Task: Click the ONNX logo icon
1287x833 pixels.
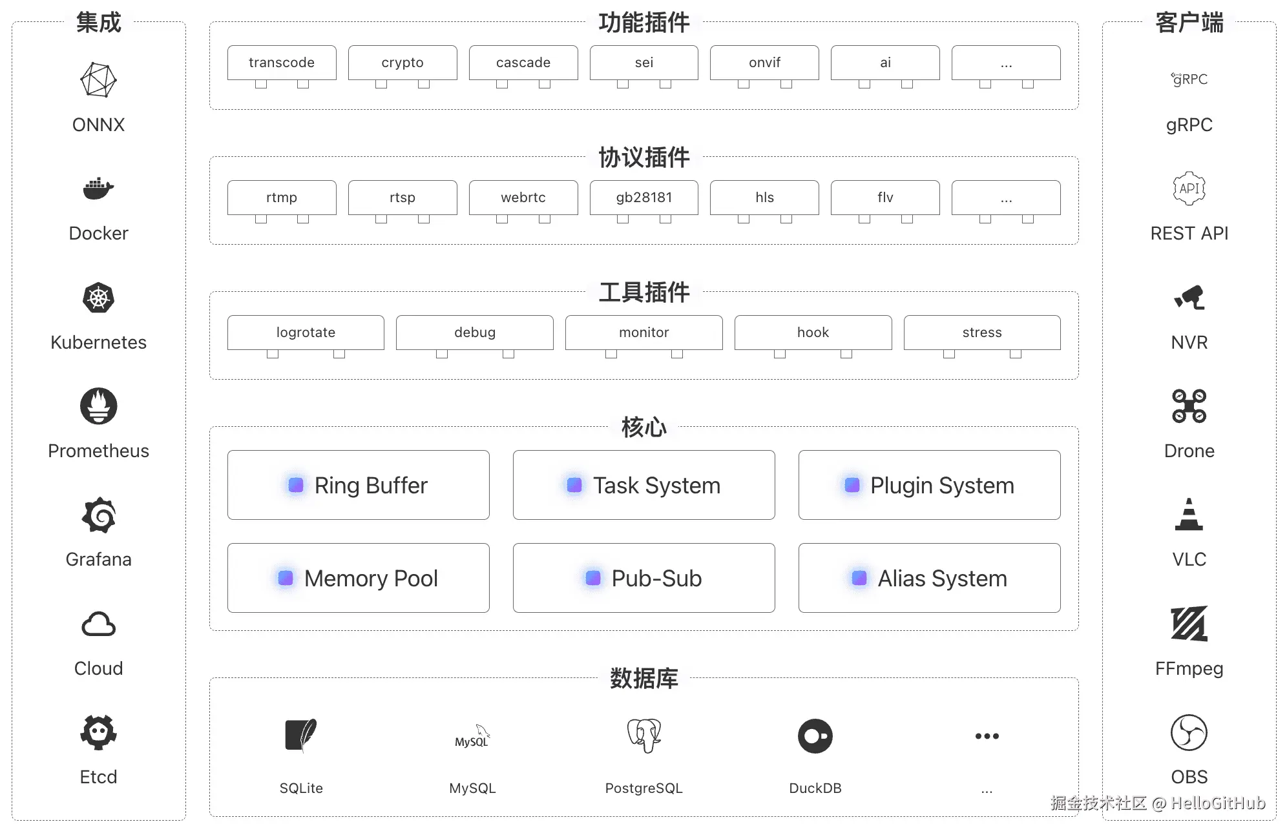Action: [x=98, y=80]
